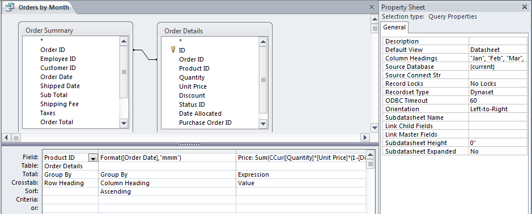Image resolution: width=532 pixels, height=214 pixels.
Task: Click the table pane scroll-right arrow
Action: [365, 137]
